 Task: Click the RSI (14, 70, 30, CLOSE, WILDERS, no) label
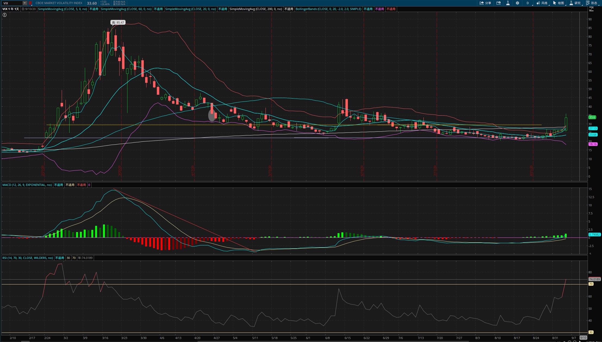28,258
